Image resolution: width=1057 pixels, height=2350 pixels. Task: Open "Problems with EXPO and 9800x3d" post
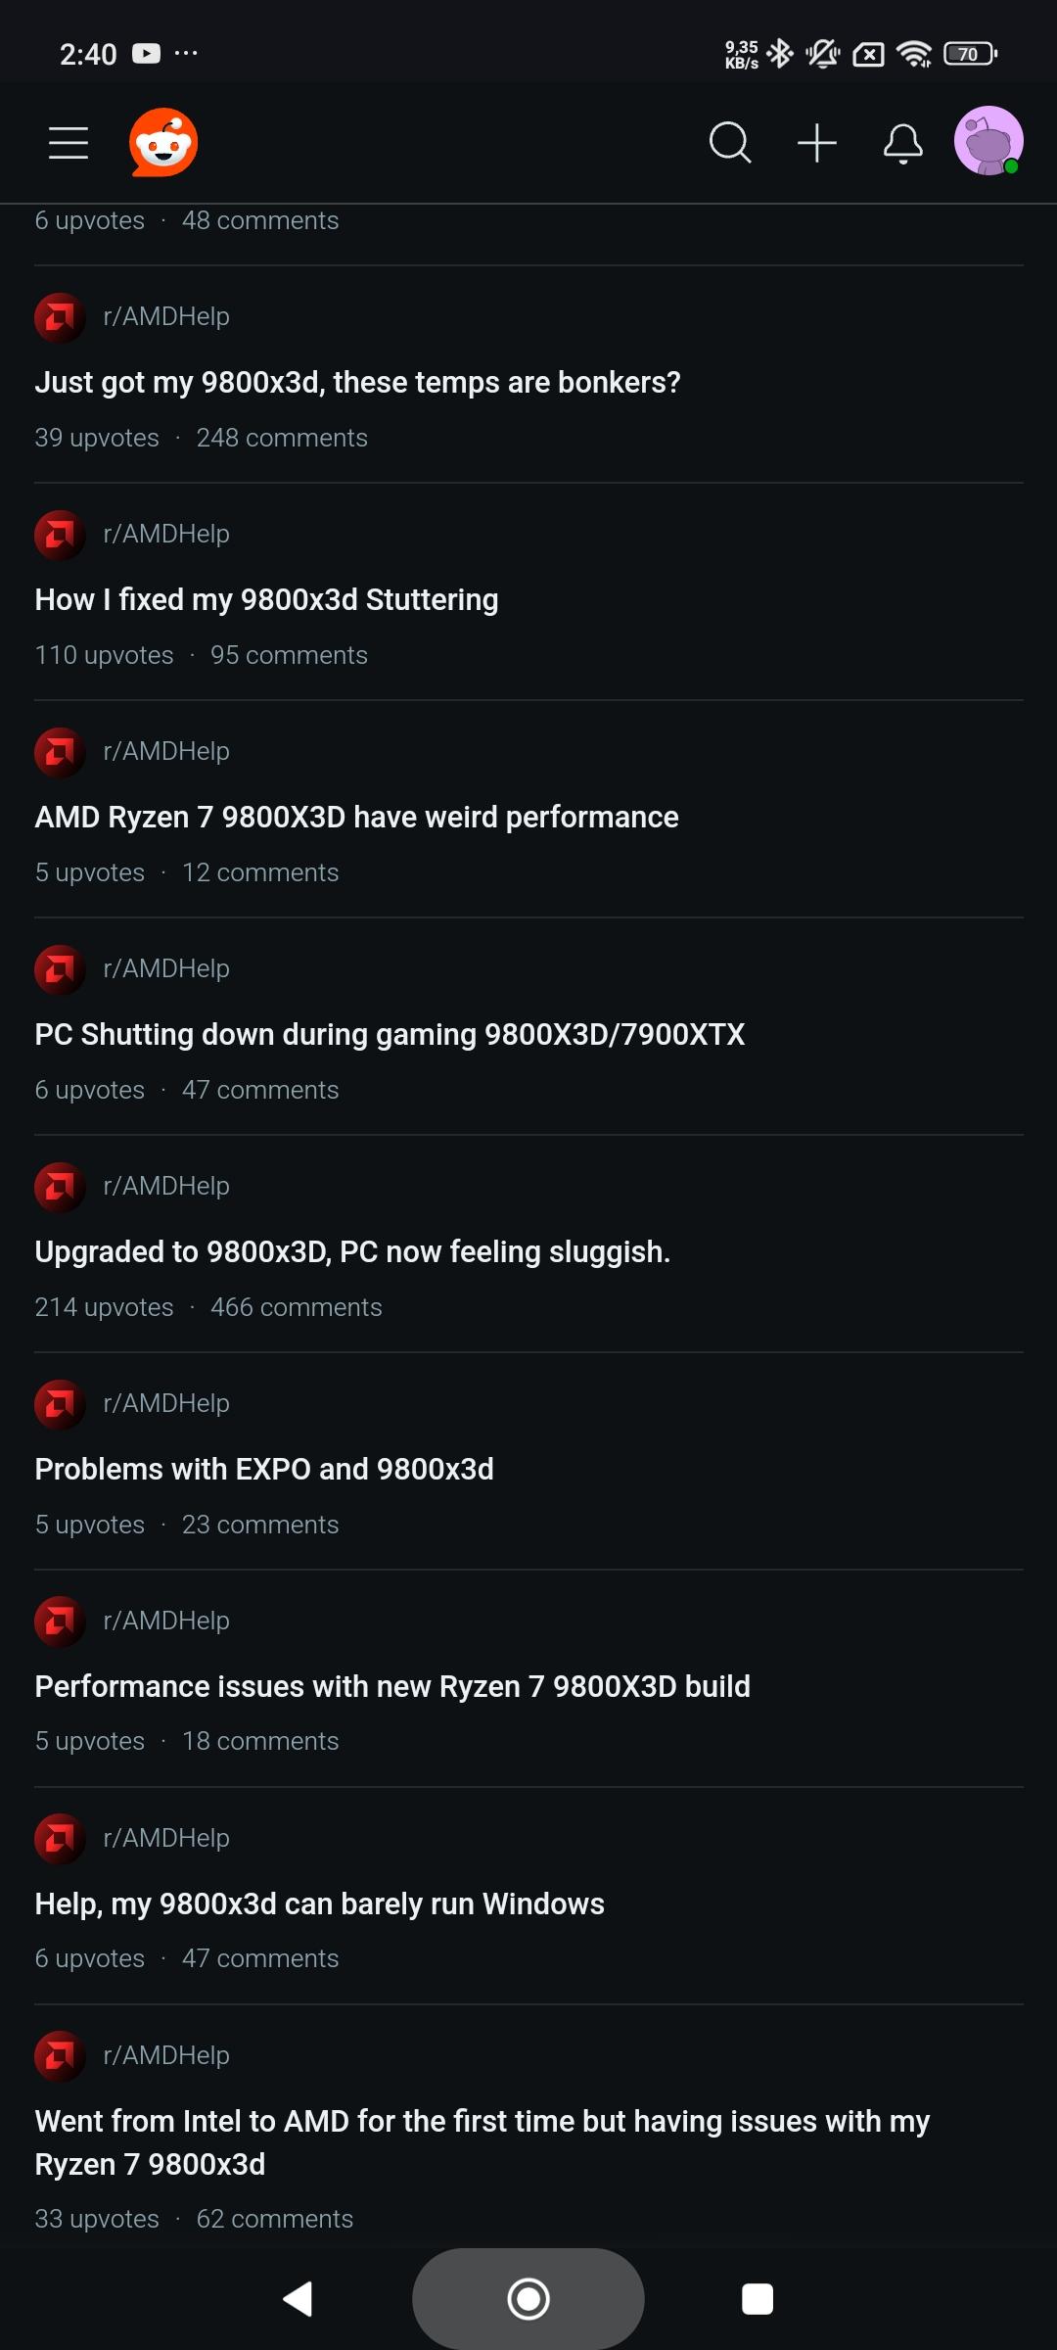264,1469
